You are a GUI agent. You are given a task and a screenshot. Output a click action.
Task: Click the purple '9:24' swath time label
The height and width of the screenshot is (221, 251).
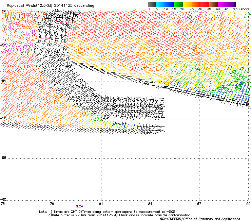(80, 206)
